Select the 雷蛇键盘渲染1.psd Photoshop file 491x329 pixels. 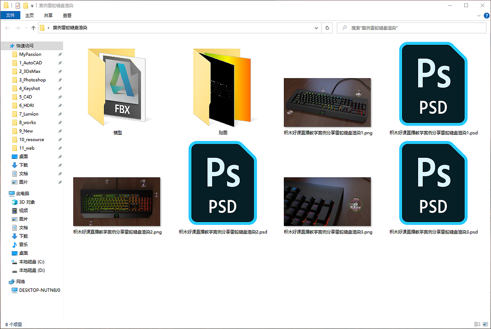pyautogui.click(x=433, y=88)
